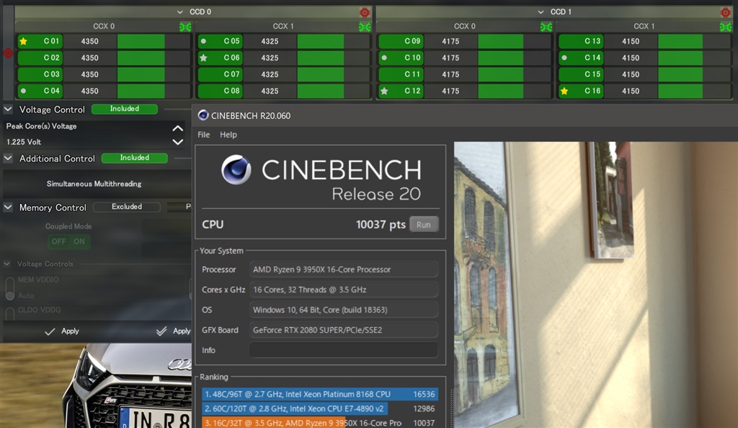
Task: Click Apply with single checkmark
Action: click(x=62, y=331)
